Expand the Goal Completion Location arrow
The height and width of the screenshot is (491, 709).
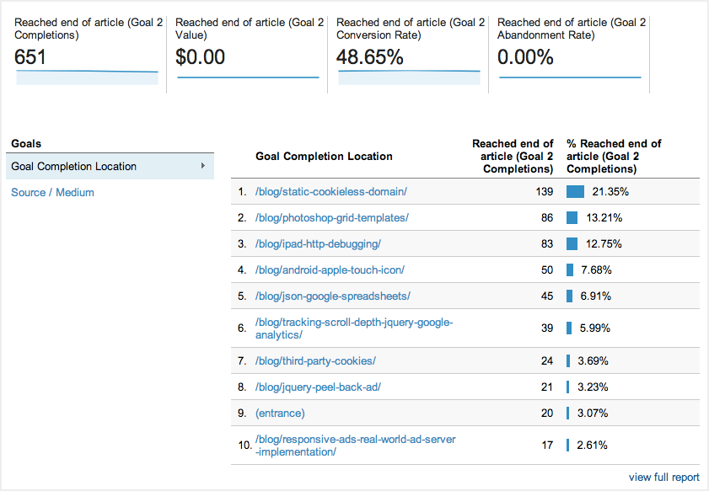202,166
